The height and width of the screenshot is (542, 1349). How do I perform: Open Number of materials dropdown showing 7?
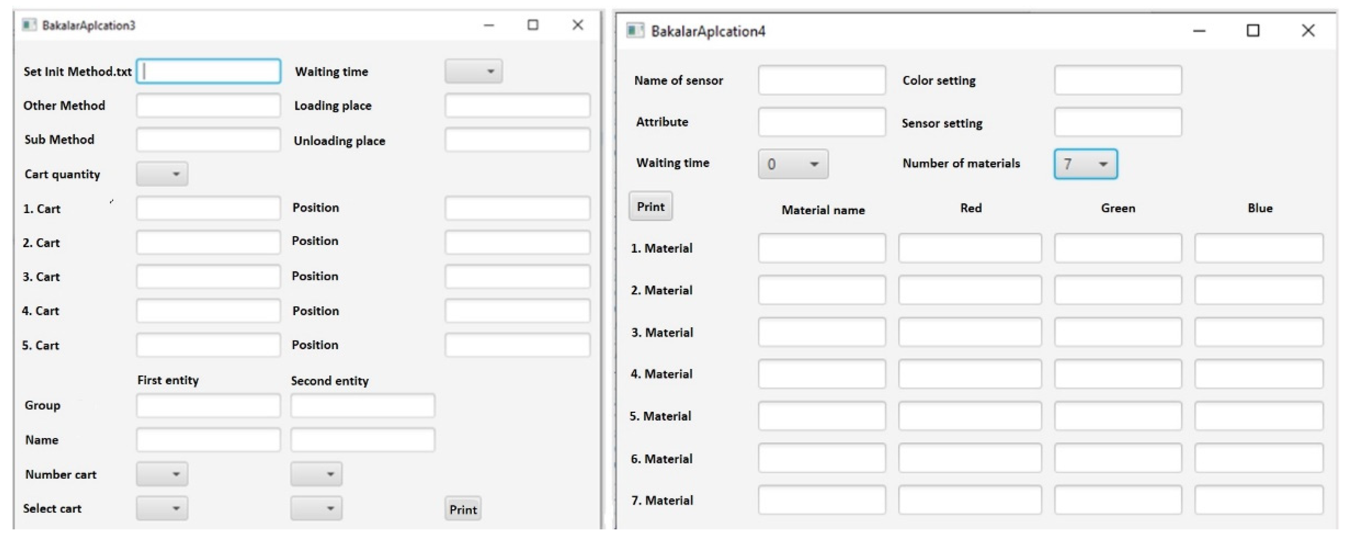coord(1086,164)
